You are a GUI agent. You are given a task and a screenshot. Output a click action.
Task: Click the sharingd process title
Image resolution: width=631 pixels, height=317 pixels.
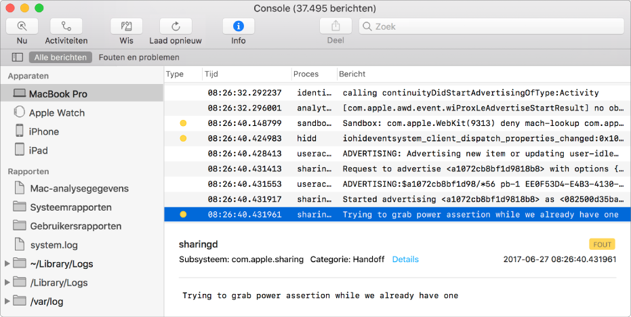click(199, 245)
